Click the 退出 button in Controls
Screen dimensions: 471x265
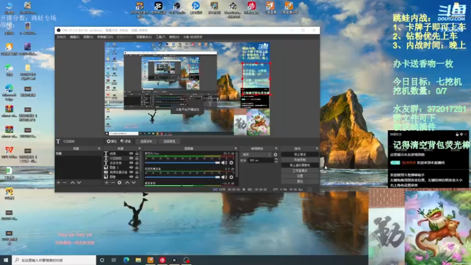[x=300, y=181]
